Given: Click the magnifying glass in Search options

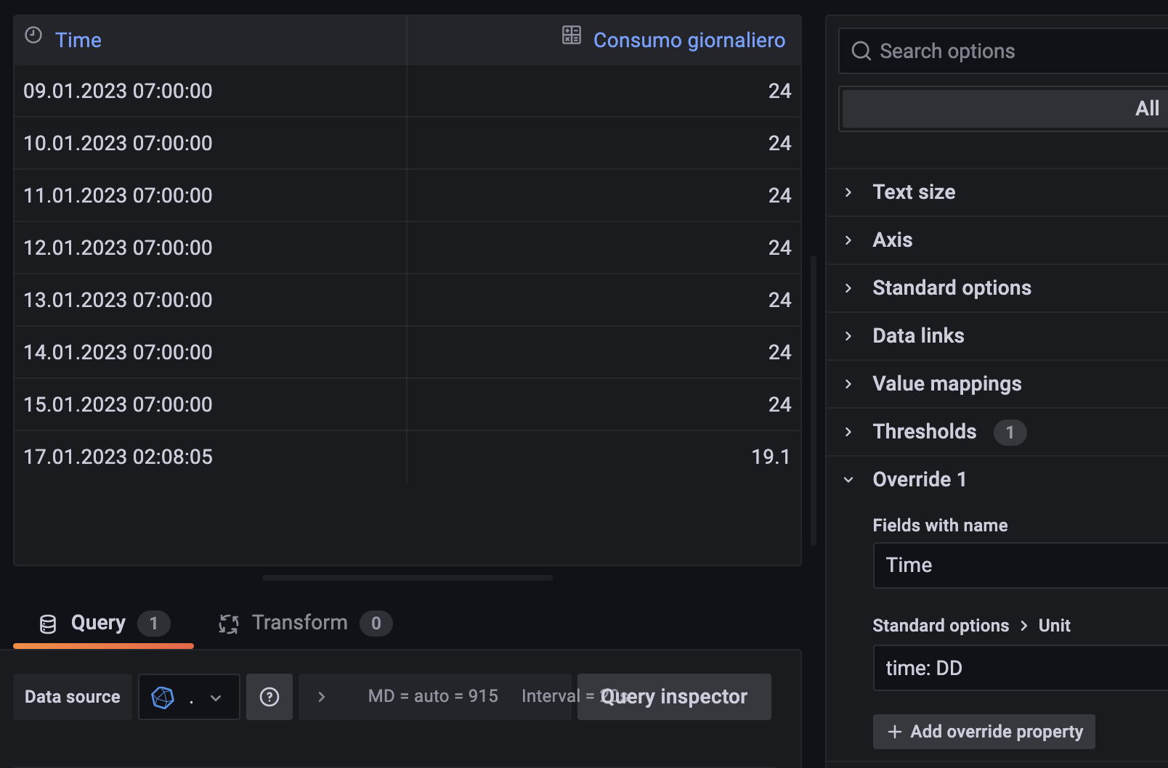Looking at the screenshot, I should pyautogui.click(x=861, y=51).
